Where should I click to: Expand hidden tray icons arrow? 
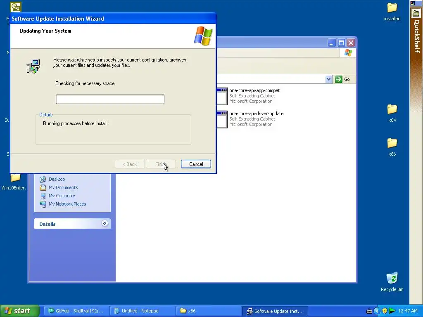pyautogui.click(x=377, y=311)
